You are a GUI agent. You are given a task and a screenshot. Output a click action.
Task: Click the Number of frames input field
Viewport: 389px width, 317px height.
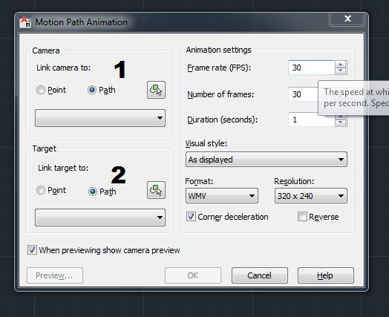click(x=303, y=94)
